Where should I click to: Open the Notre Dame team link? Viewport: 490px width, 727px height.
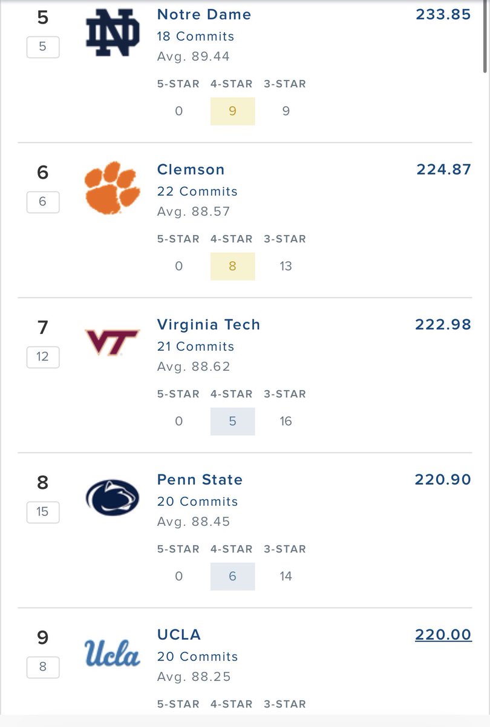204,14
